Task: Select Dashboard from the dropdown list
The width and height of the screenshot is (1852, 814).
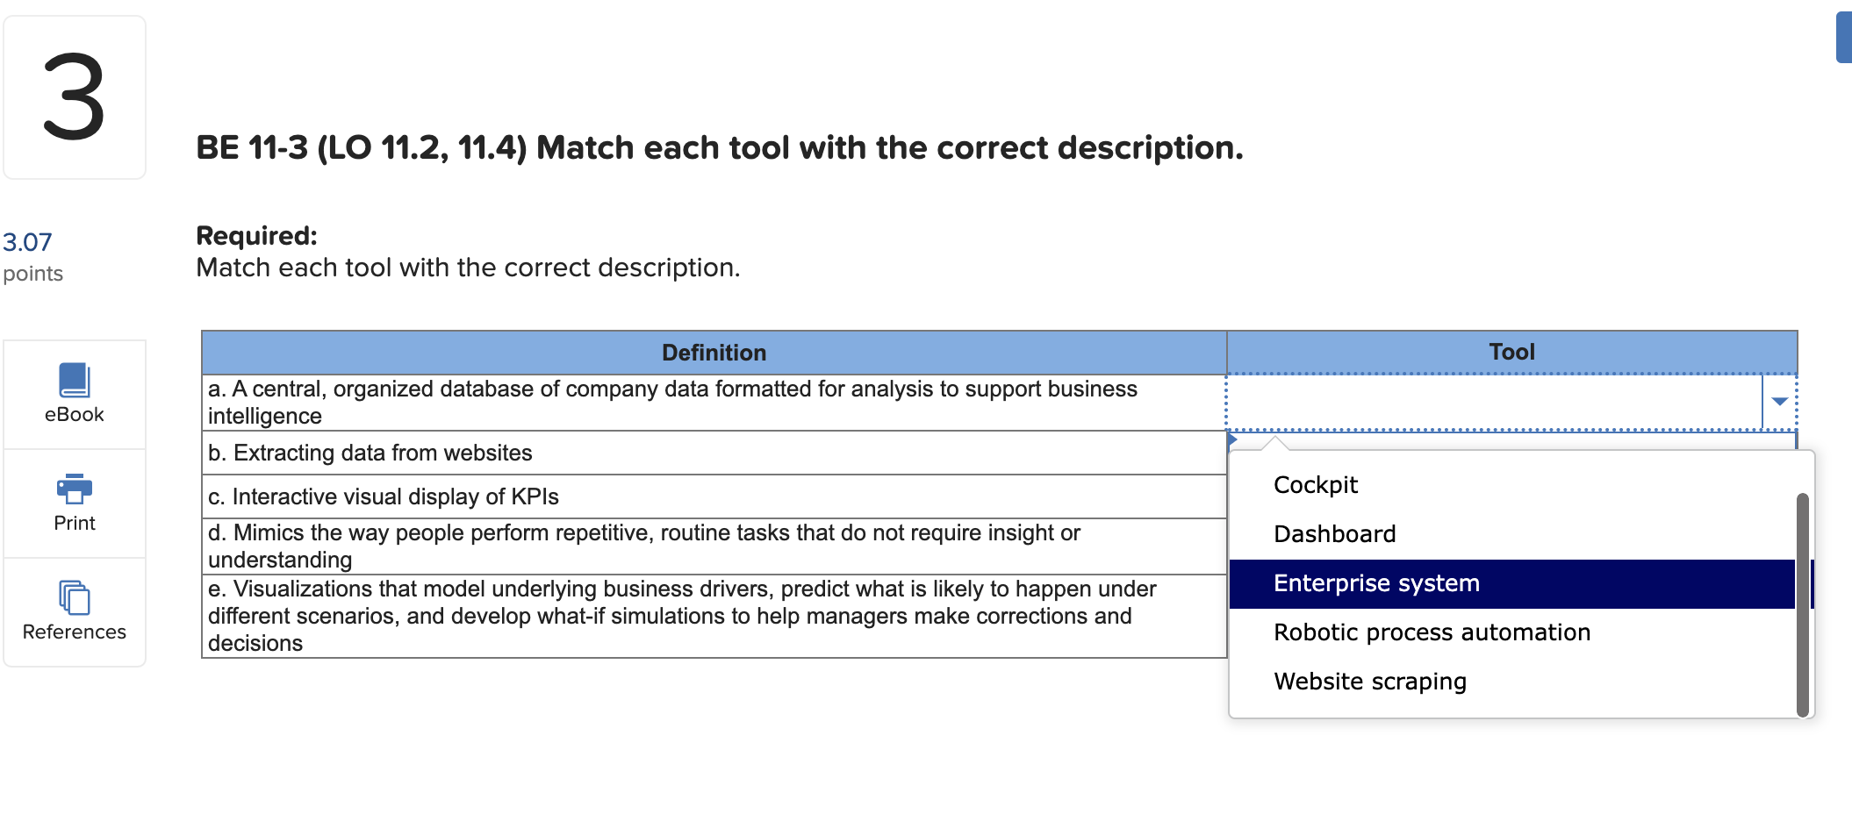Action: [1334, 533]
